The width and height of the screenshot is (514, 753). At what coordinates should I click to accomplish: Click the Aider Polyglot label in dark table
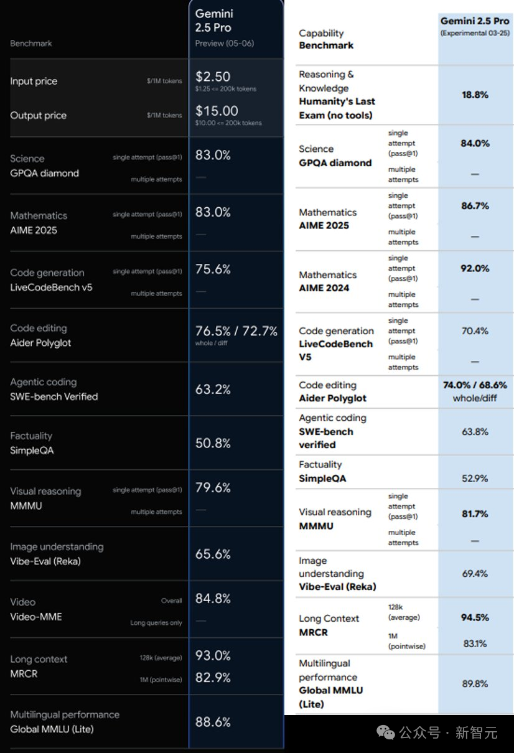click(x=41, y=343)
